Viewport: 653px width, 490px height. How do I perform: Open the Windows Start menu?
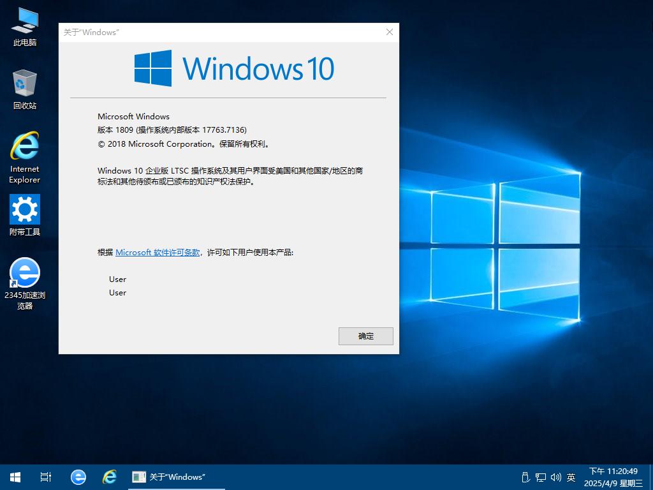(x=15, y=477)
